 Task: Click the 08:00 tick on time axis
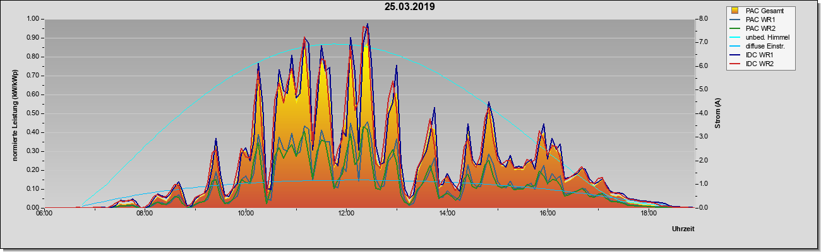pyautogui.click(x=145, y=213)
